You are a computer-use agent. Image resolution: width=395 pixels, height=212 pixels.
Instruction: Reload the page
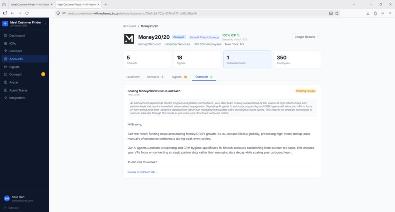[27, 13]
